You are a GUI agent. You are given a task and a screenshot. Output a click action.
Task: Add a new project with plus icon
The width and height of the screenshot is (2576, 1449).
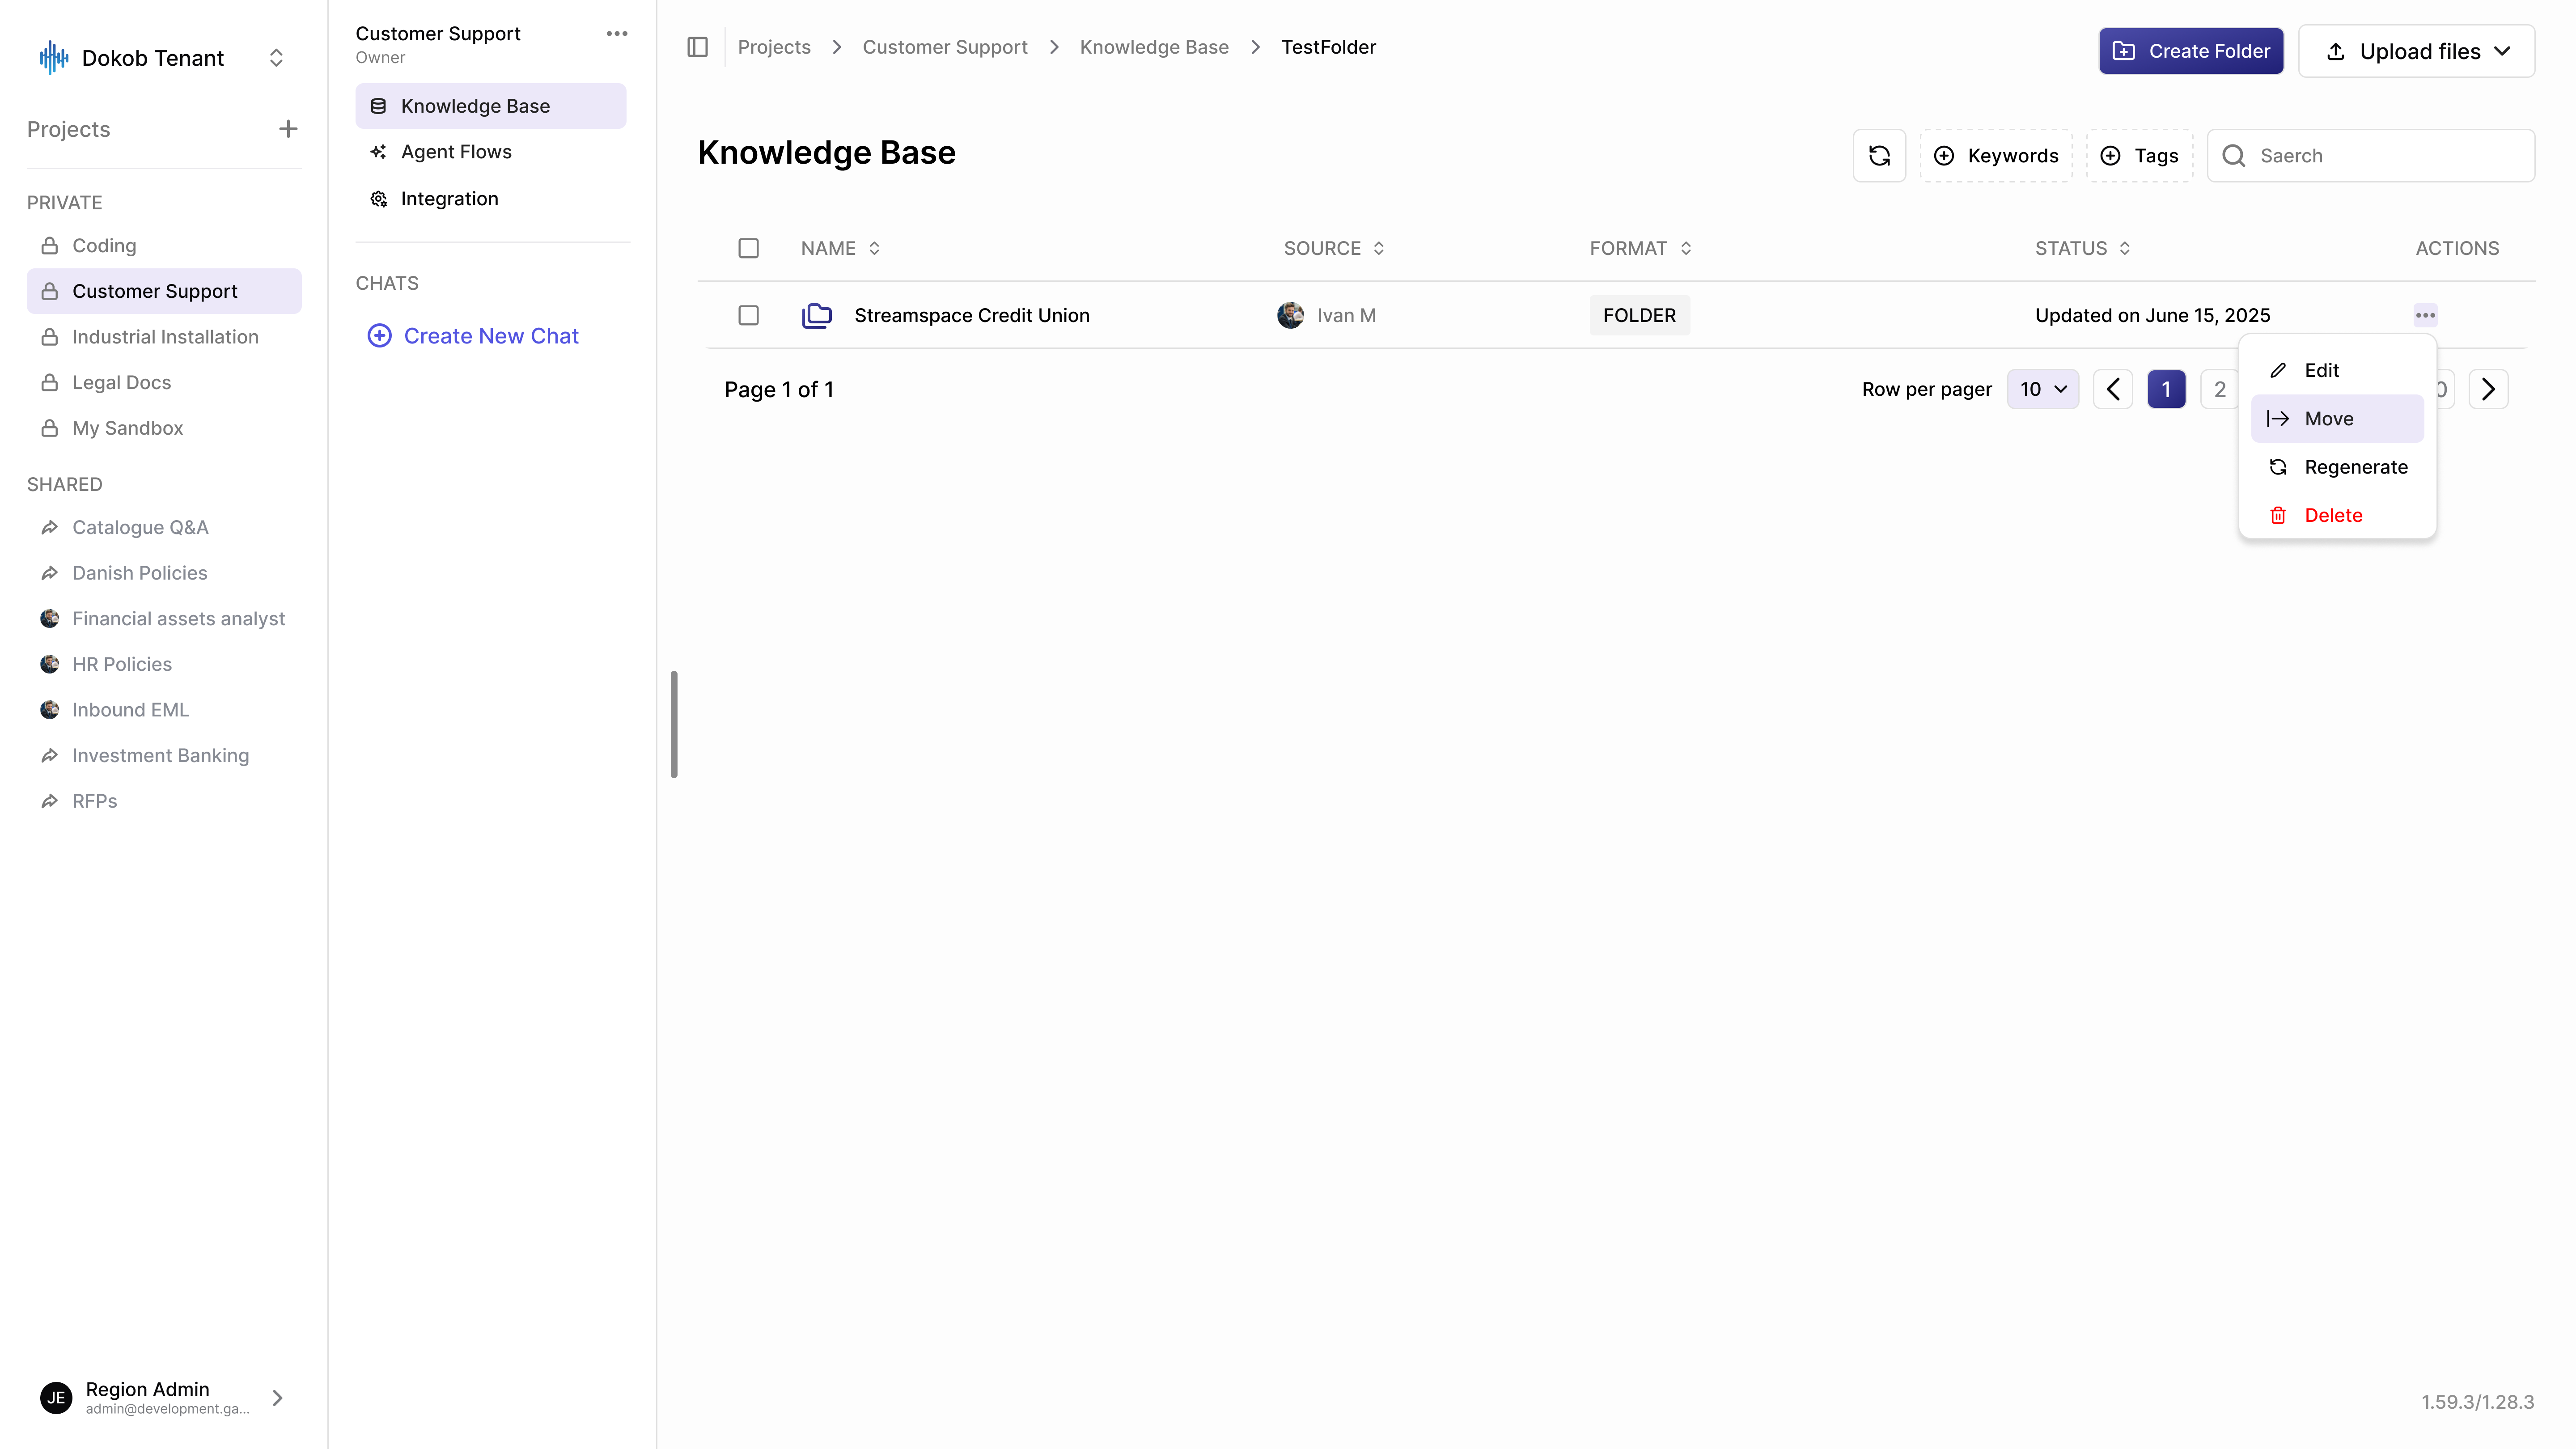[x=288, y=129]
